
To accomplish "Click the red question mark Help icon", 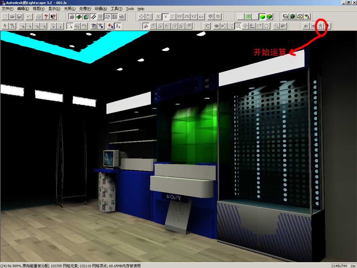I will point(46,16).
